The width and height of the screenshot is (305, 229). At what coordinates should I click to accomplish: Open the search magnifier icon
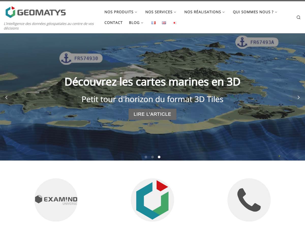pos(298,17)
